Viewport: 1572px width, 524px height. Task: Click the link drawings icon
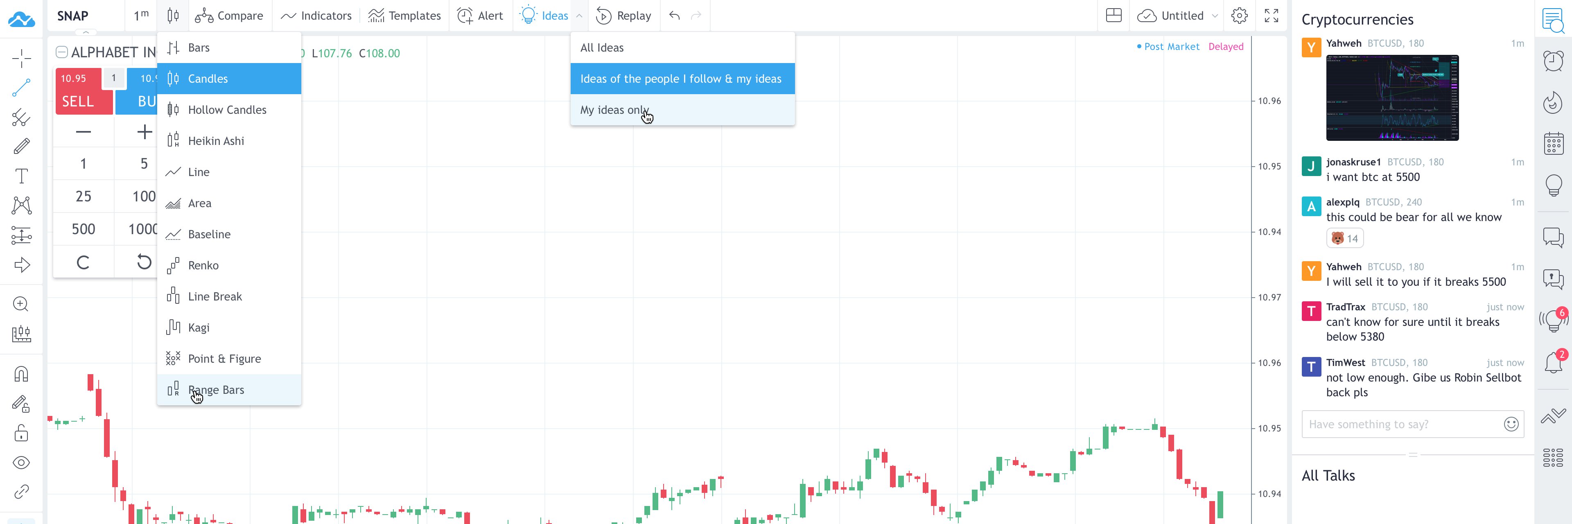(x=21, y=492)
